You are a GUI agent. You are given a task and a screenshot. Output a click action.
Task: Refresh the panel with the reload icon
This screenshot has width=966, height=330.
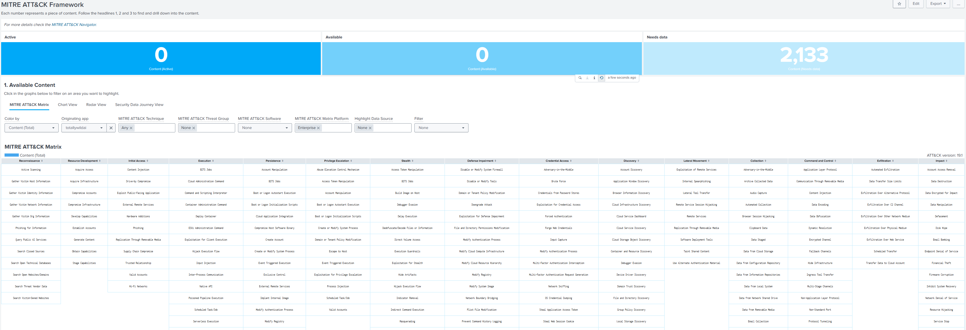pos(601,78)
